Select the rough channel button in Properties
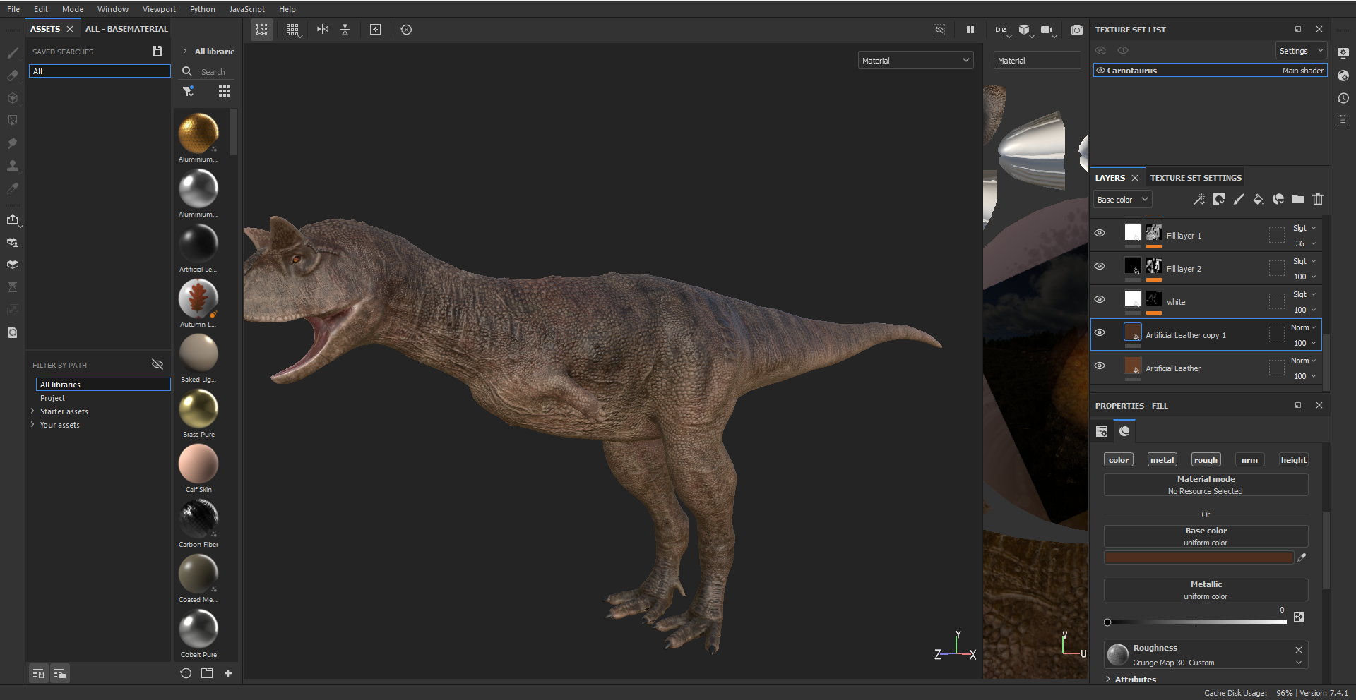 coord(1205,459)
